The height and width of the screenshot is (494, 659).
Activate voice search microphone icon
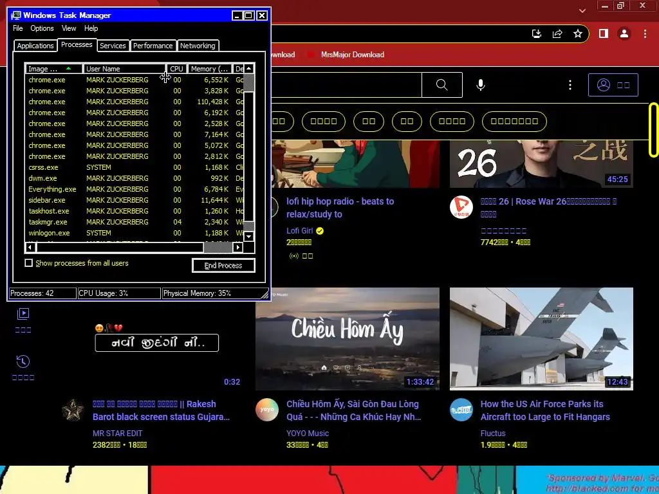tap(480, 85)
